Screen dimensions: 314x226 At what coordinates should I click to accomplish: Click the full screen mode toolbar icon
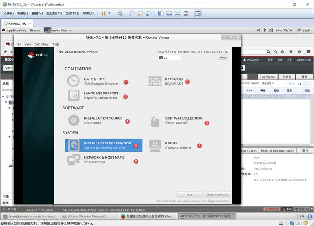(x=178, y=13)
